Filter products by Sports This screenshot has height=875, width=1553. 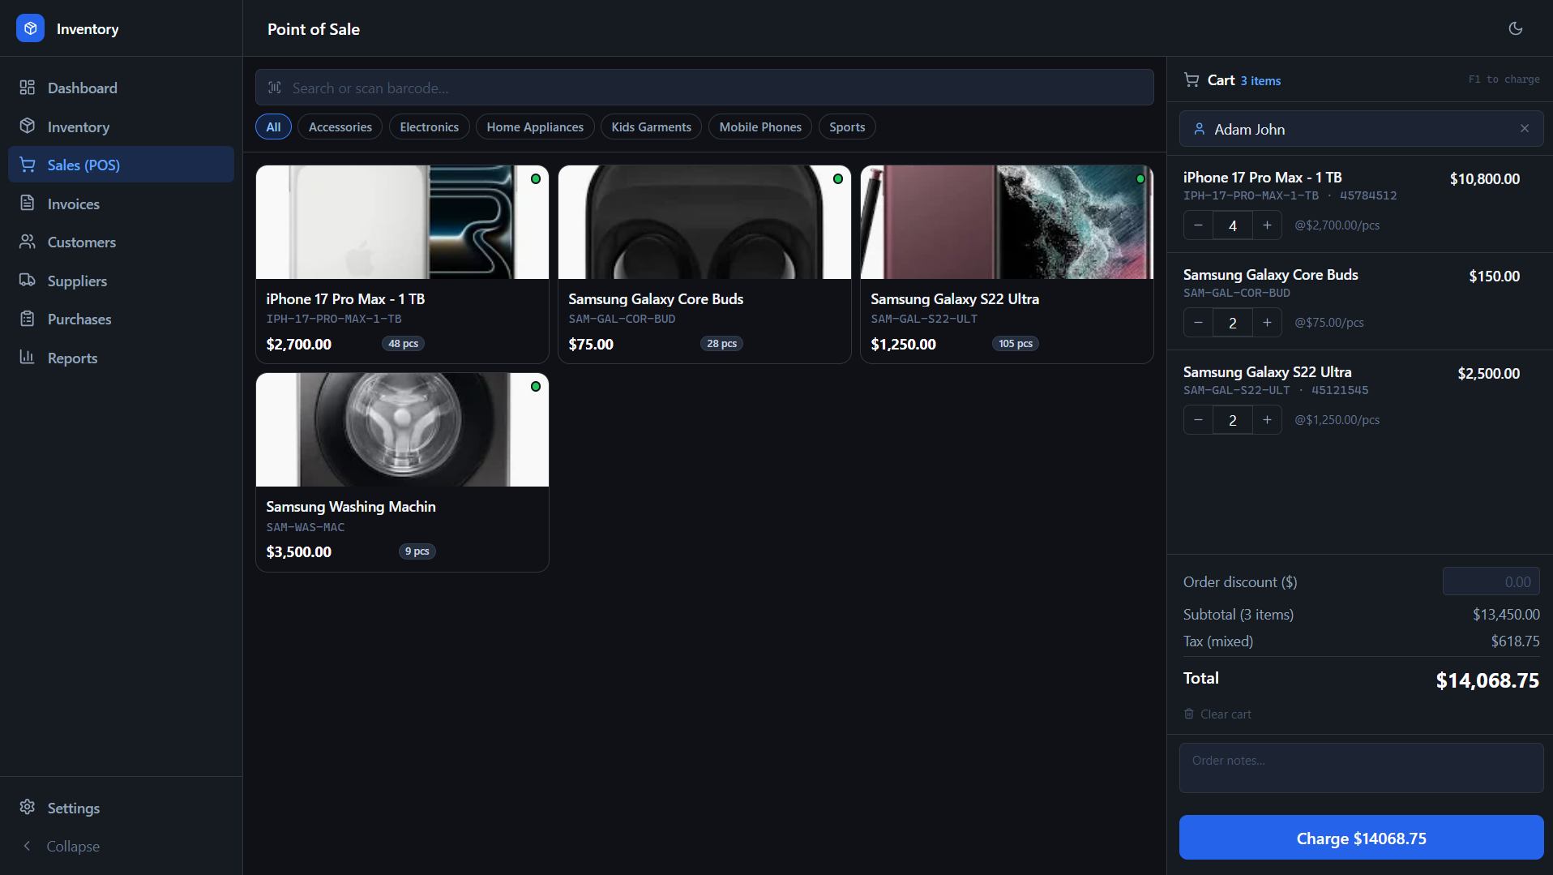pos(847,127)
